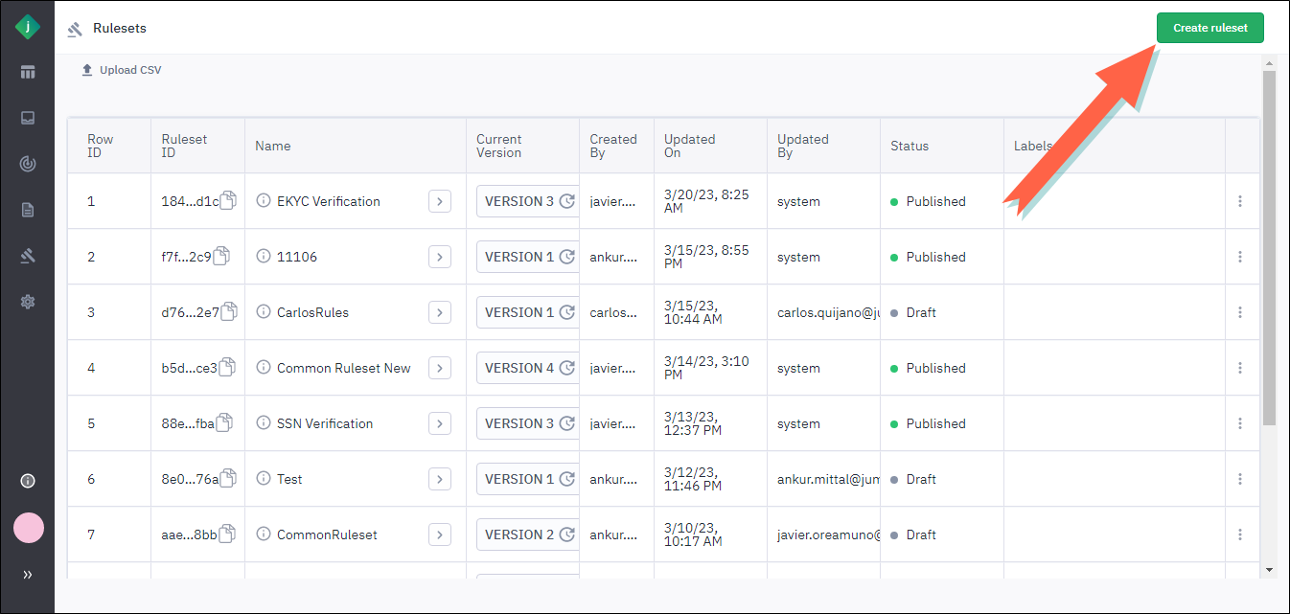Open VERSION 3 selector for SSN Verification
Viewport: 1290px width, 614px height.
(527, 423)
